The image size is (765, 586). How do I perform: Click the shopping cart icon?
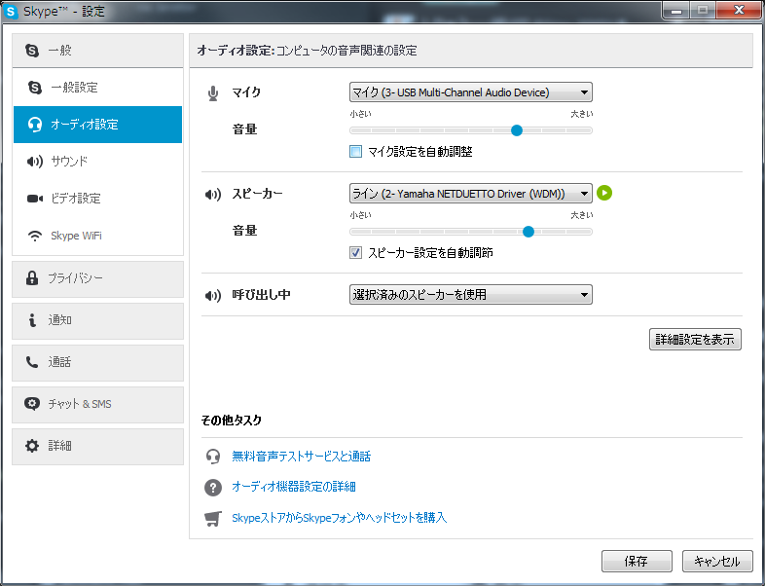213,518
